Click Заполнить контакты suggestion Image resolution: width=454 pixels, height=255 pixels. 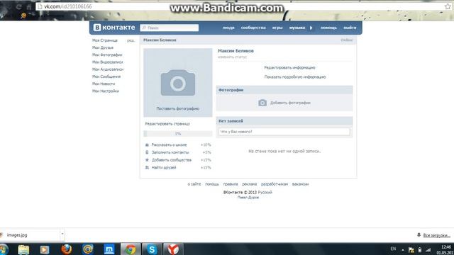click(170, 152)
